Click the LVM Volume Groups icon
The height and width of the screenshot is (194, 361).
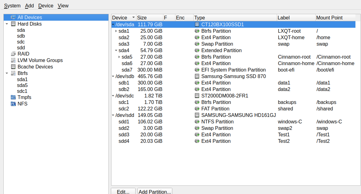(13, 60)
